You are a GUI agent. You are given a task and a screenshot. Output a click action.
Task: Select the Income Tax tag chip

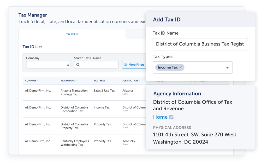click(168, 67)
